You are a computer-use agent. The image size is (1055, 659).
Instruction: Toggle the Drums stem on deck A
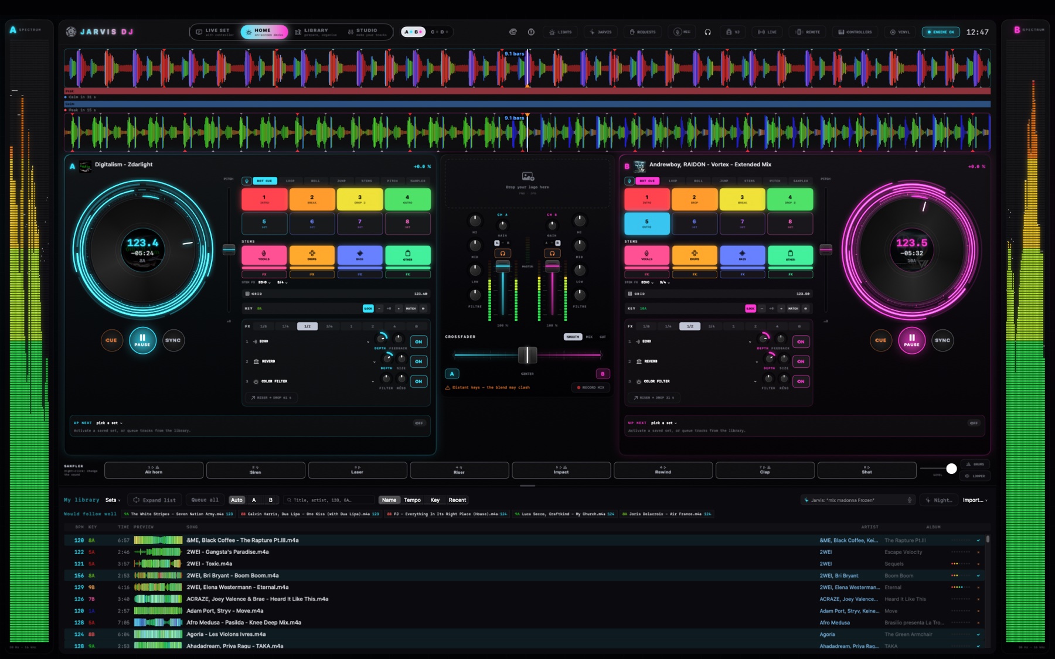tap(312, 255)
